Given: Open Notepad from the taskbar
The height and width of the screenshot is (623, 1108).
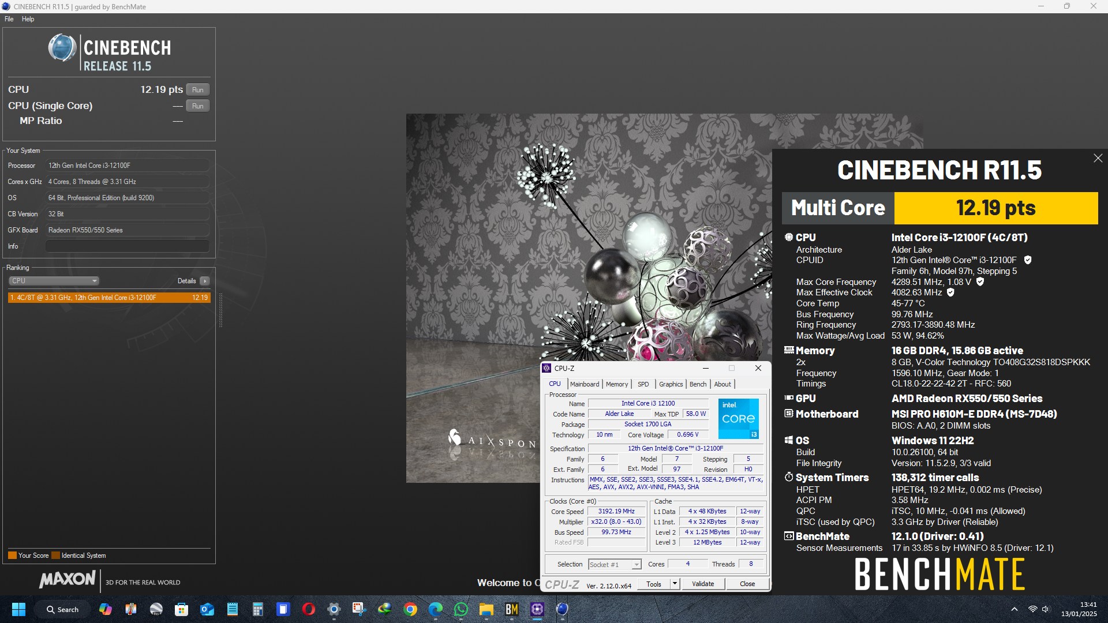Looking at the screenshot, I should (233, 609).
